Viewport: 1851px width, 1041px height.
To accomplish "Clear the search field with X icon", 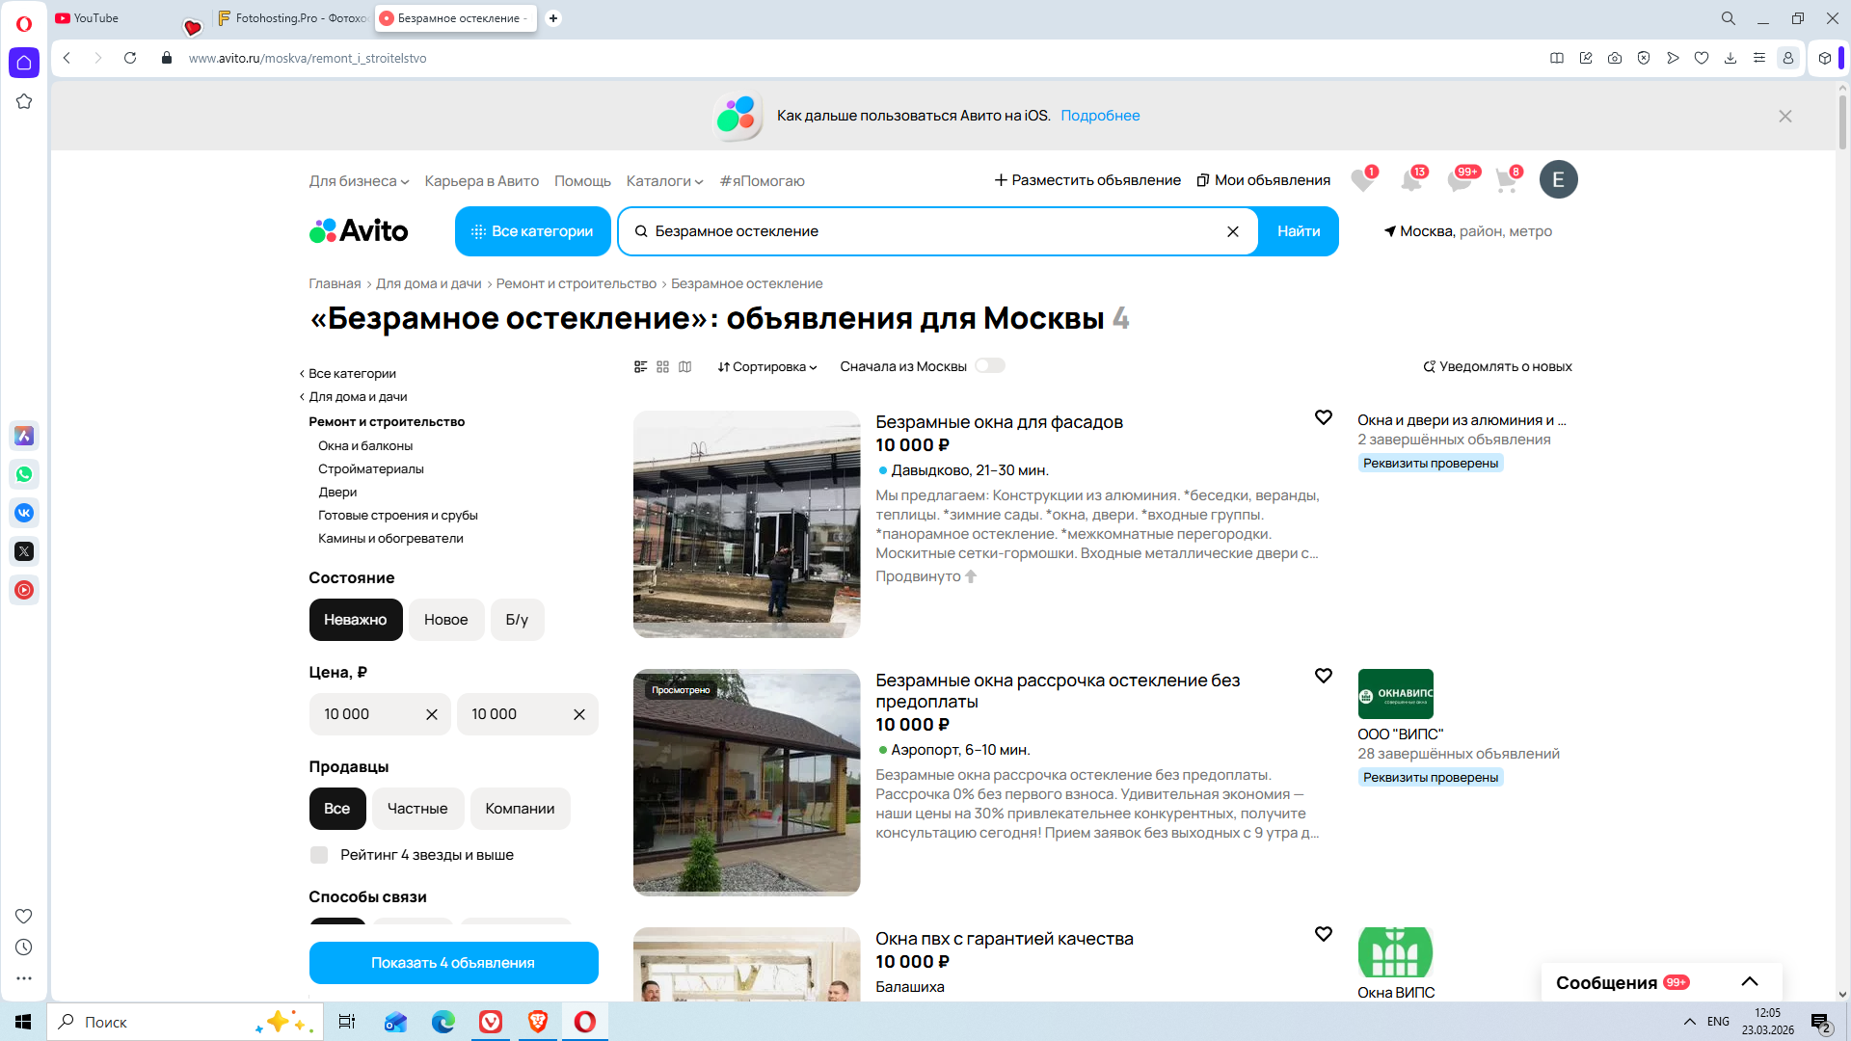I will [1232, 231].
